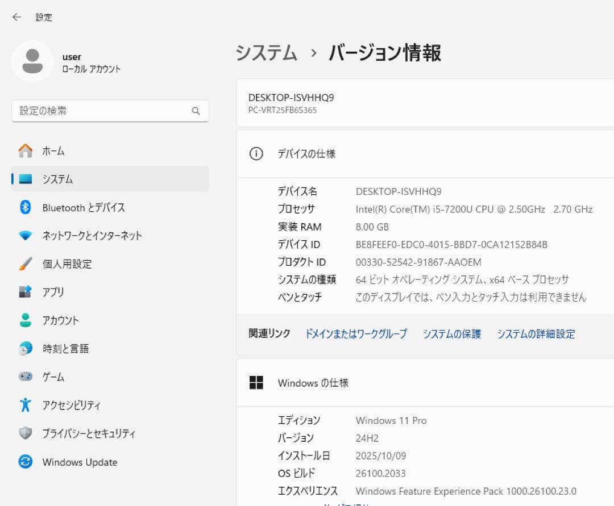Click the Windows Update sync icon

pyautogui.click(x=26, y=462)
